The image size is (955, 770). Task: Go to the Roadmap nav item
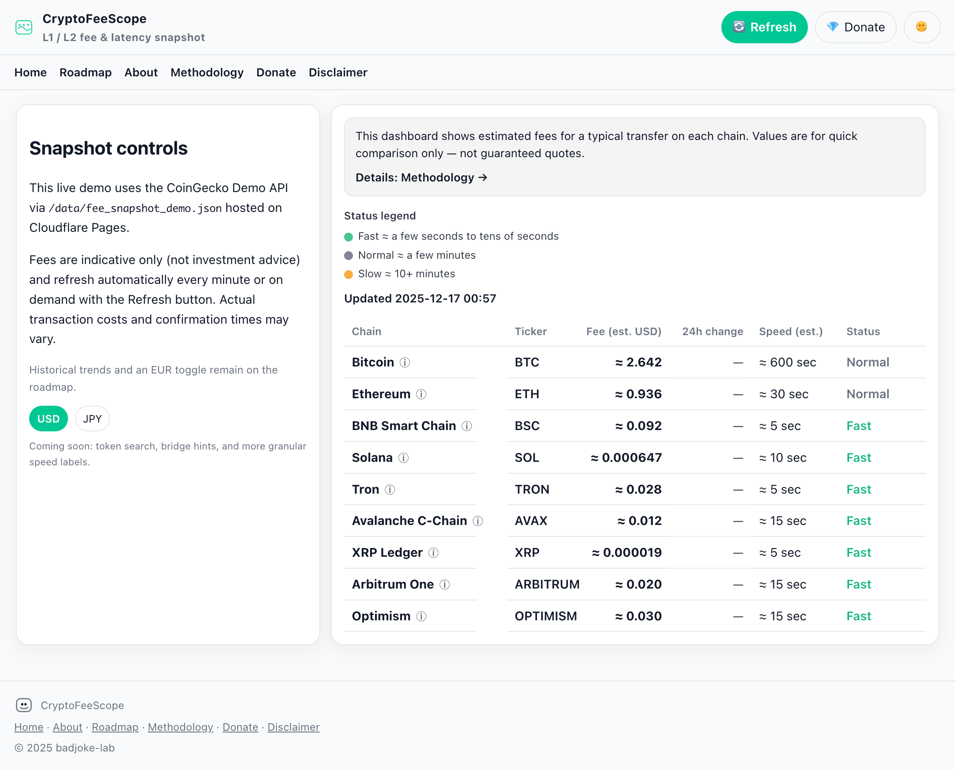85,73
